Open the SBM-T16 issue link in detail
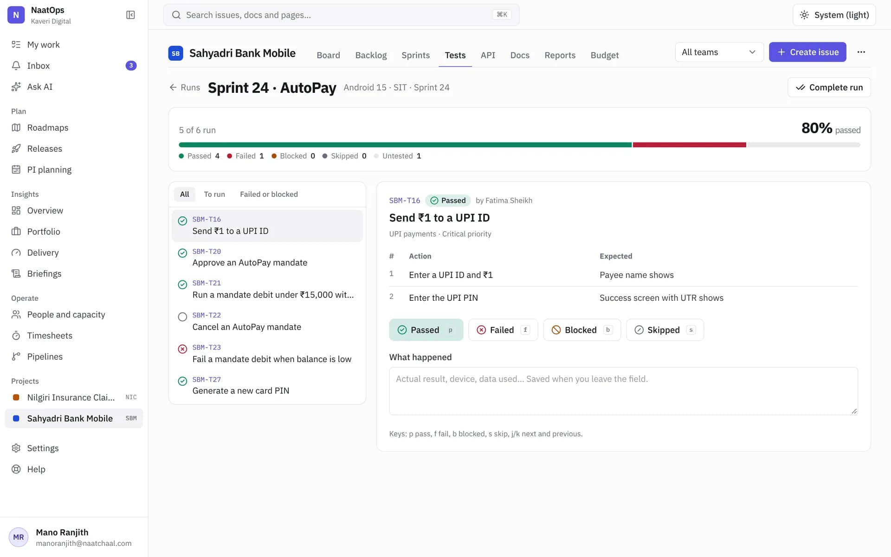This screenshot has height=557, width=891. coord(405,201)
